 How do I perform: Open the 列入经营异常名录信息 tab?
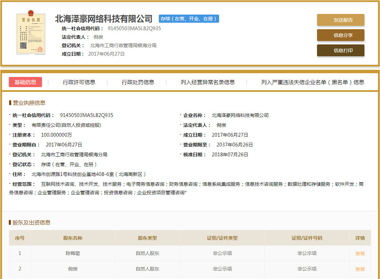(x=208, y=82)
